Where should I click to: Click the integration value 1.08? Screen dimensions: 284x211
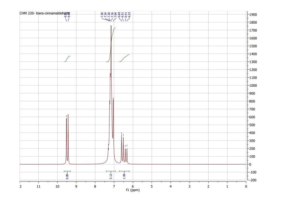tap(124, 175)
